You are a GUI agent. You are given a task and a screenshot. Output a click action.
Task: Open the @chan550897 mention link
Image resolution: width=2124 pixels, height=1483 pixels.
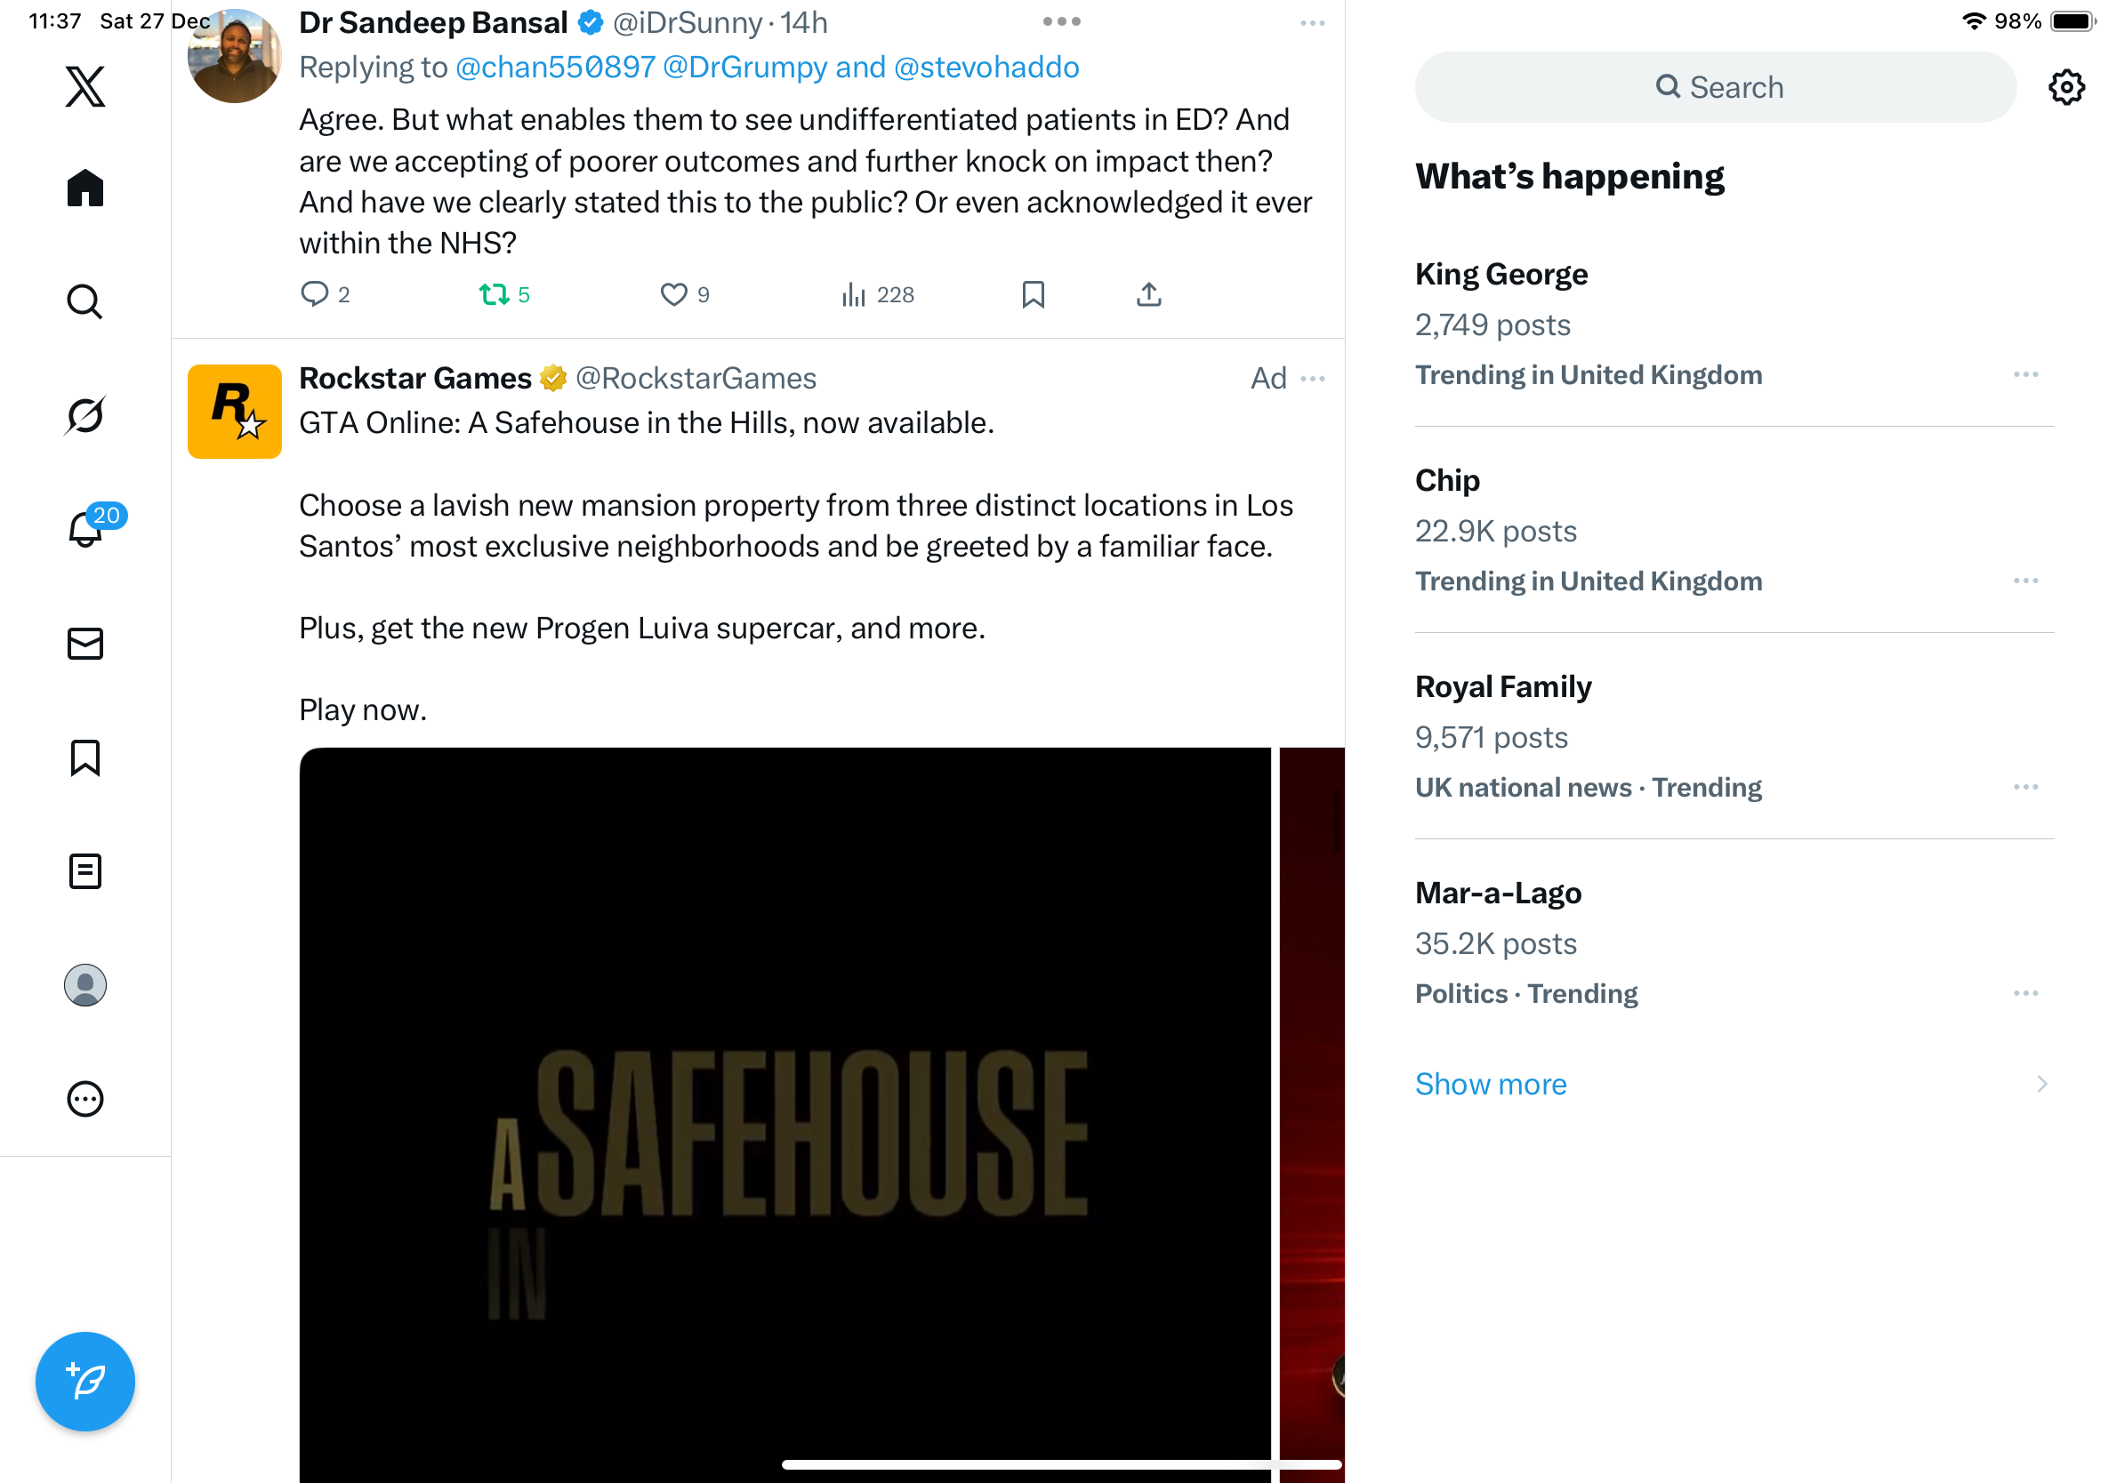(x=555, y=68)
